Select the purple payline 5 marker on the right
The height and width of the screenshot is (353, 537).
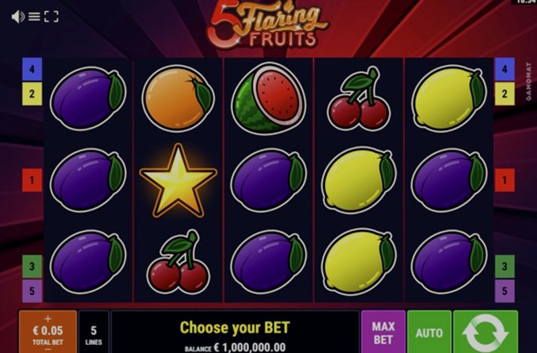(x=505, y=291)
